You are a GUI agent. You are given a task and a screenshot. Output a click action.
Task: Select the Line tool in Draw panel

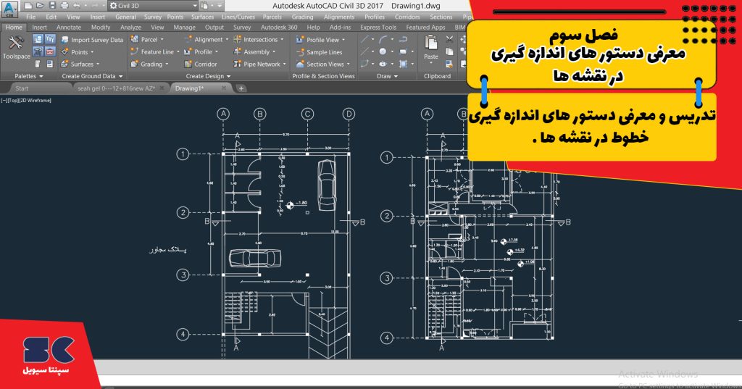click(x=365, y=40)
